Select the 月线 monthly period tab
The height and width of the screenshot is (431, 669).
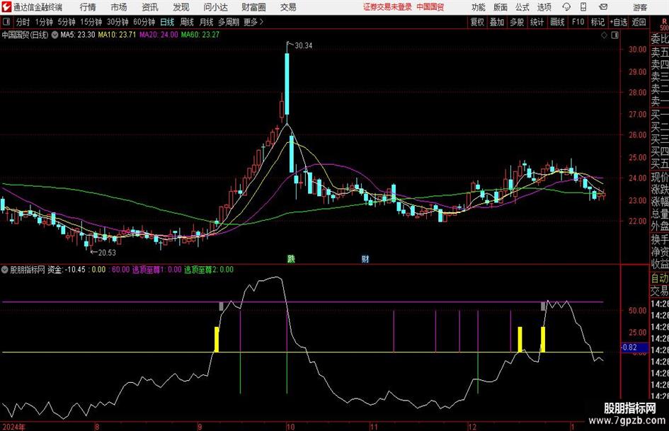206,22
